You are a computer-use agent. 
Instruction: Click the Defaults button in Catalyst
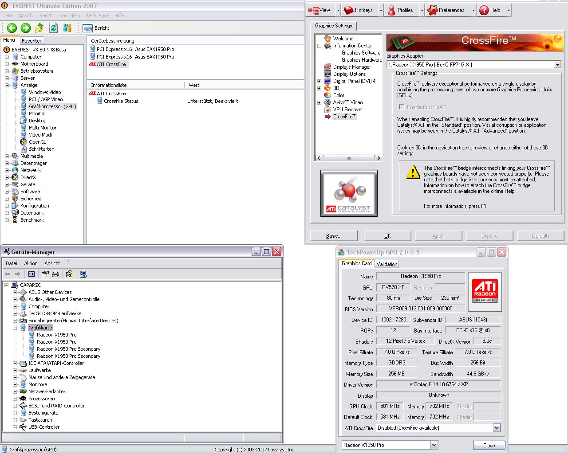click(x=540, y=236)
